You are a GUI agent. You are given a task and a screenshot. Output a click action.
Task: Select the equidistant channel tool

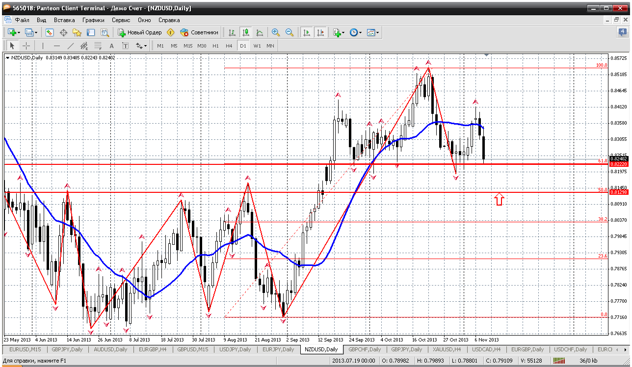pos(84,46)
